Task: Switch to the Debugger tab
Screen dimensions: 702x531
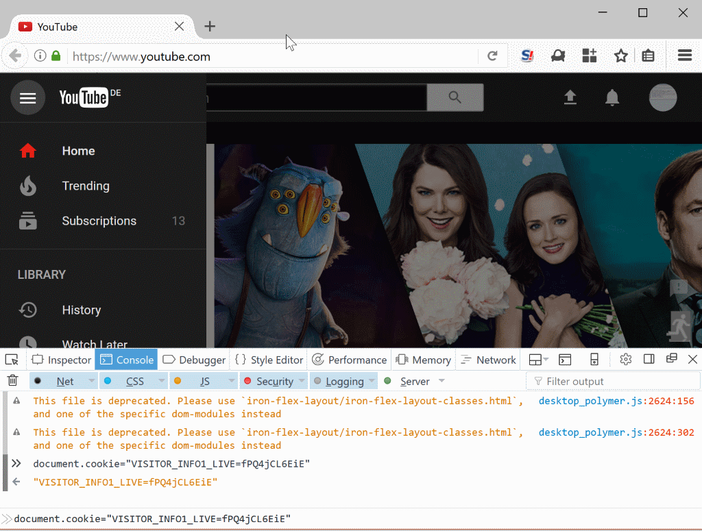Action: point(194,360)
